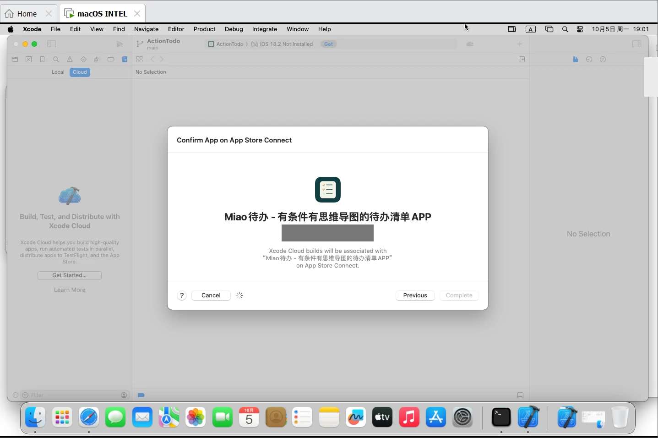
Task: Open the Bookmark navigator icon
Action: [43, 60]
